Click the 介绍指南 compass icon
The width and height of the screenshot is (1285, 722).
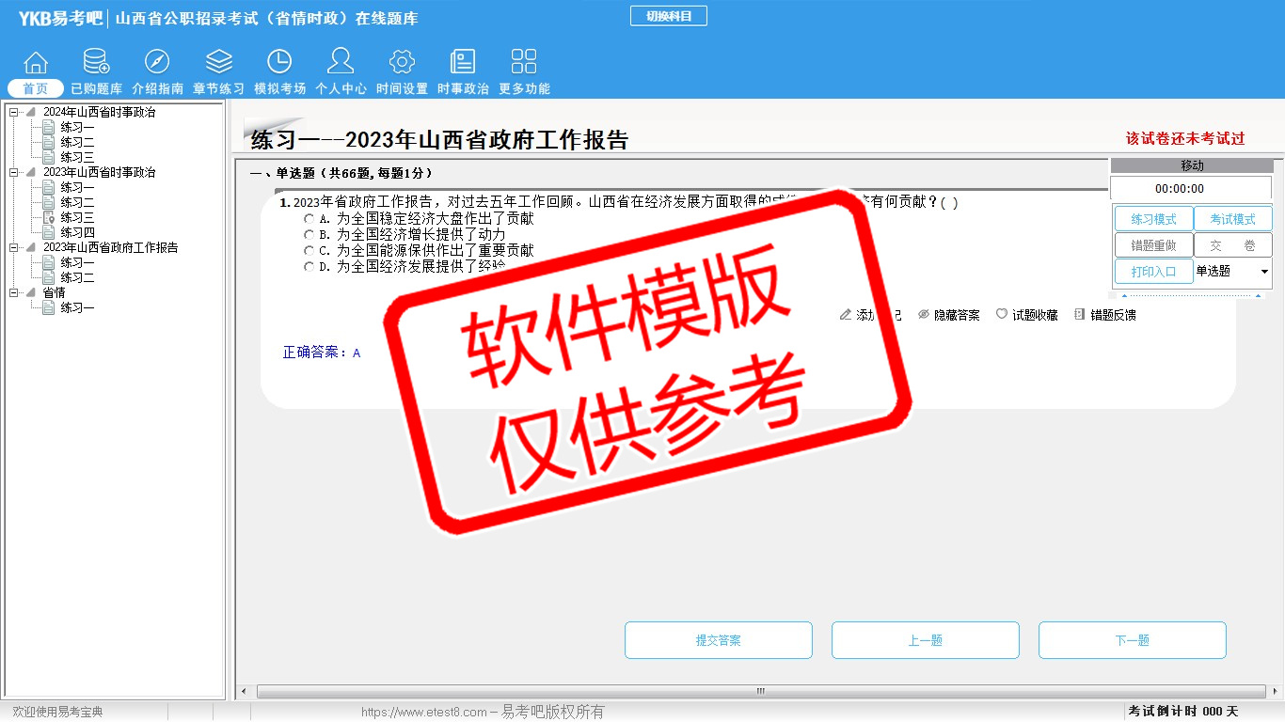tap(157, 63)
